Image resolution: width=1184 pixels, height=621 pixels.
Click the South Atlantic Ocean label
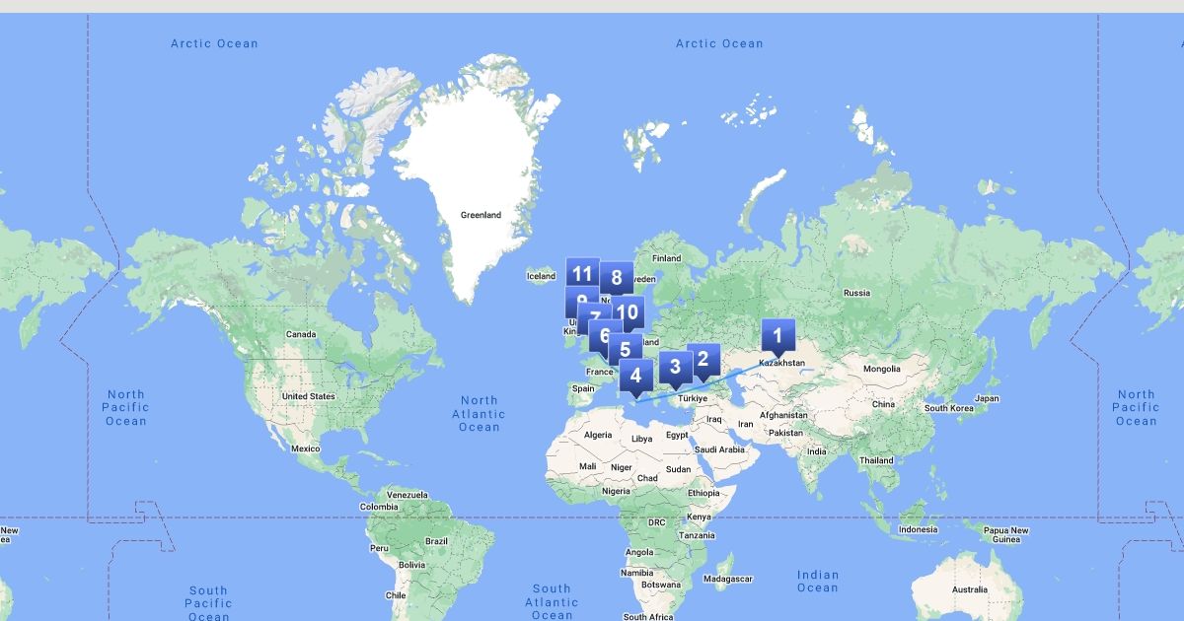click(552, 602)
